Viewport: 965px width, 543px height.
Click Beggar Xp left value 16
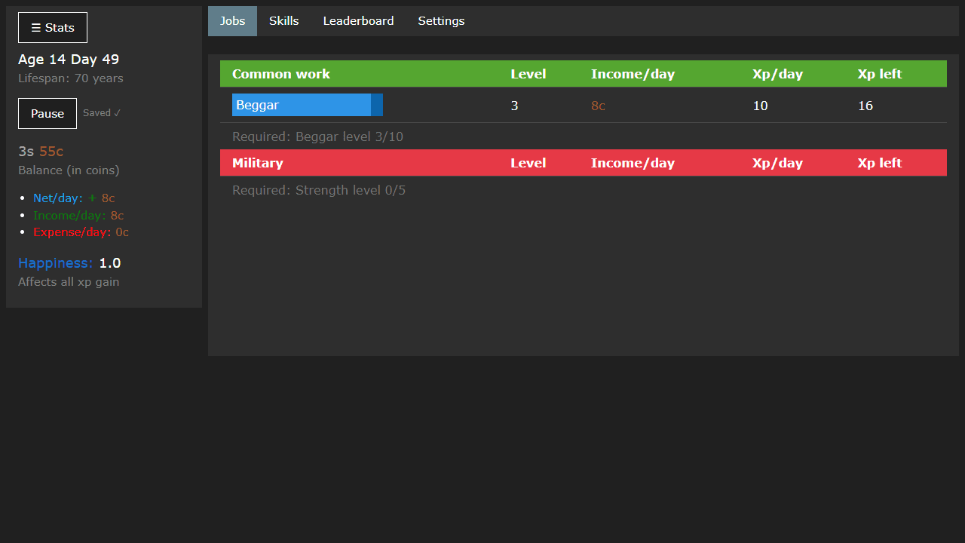tap(865, 106)
